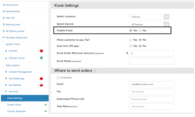Select Yes for Enable Kiosk
This screenshot has height=117, width=195.
pos(131,30)
